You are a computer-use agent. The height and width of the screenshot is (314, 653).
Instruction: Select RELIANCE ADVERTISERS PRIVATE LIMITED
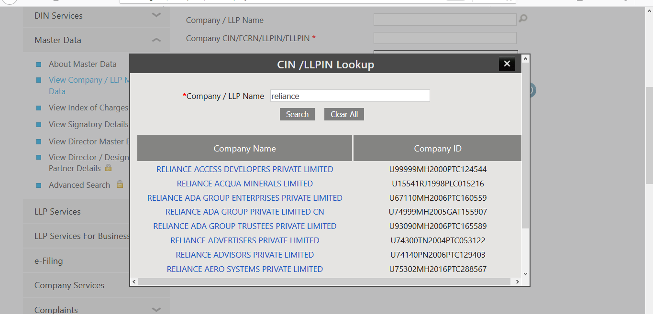pos(245,240)
